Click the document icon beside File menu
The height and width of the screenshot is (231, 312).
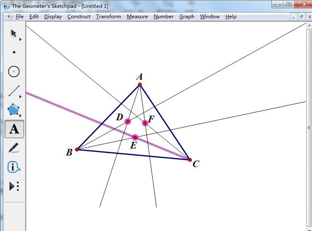10,16
